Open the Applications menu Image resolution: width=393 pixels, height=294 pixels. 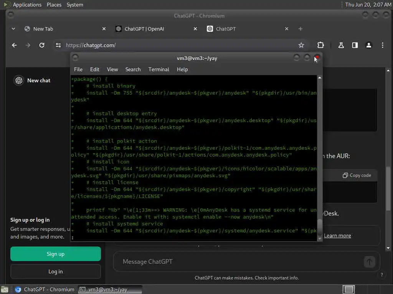[x=27, y=5]
